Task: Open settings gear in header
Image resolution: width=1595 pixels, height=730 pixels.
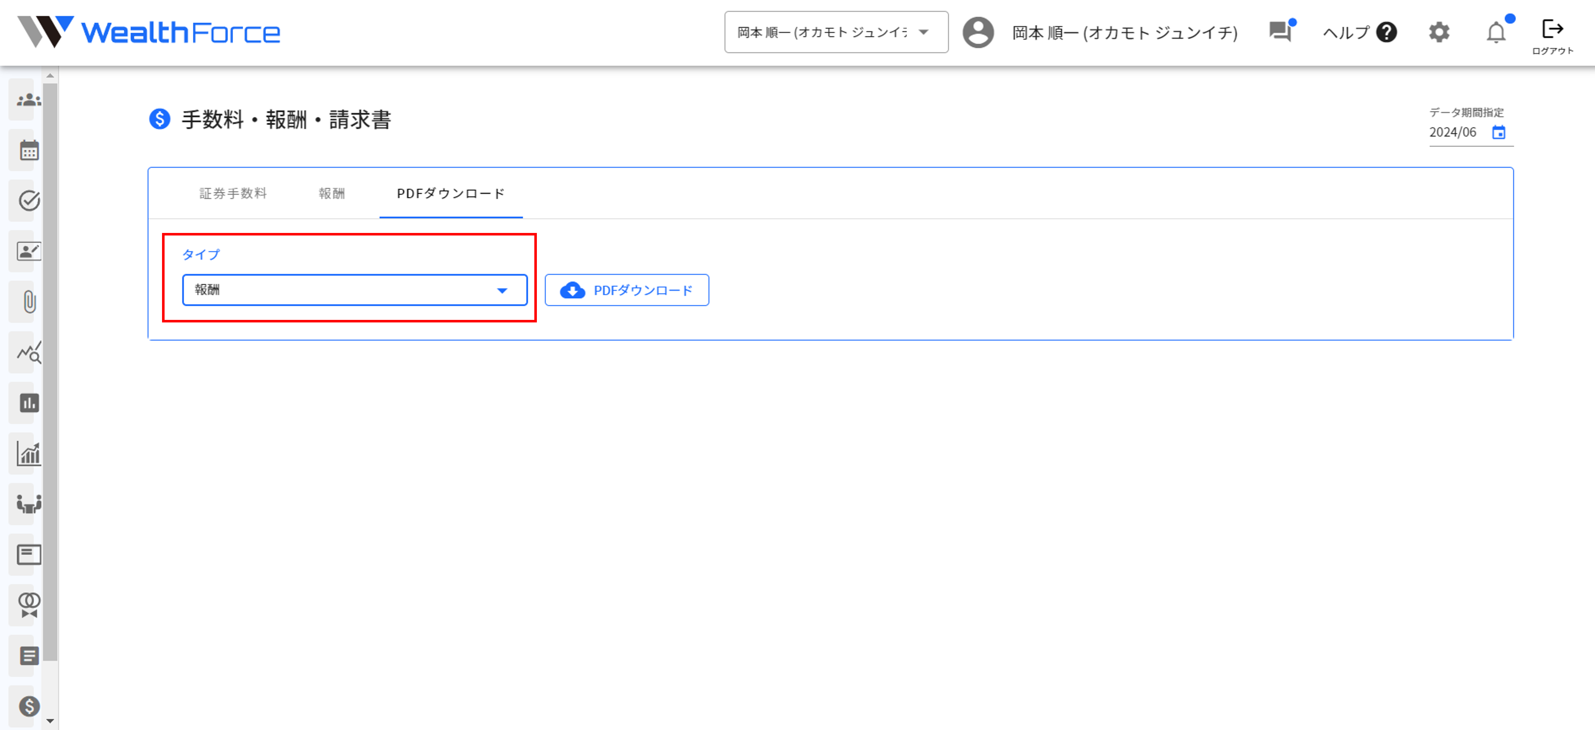Action: click(1439, 32)
